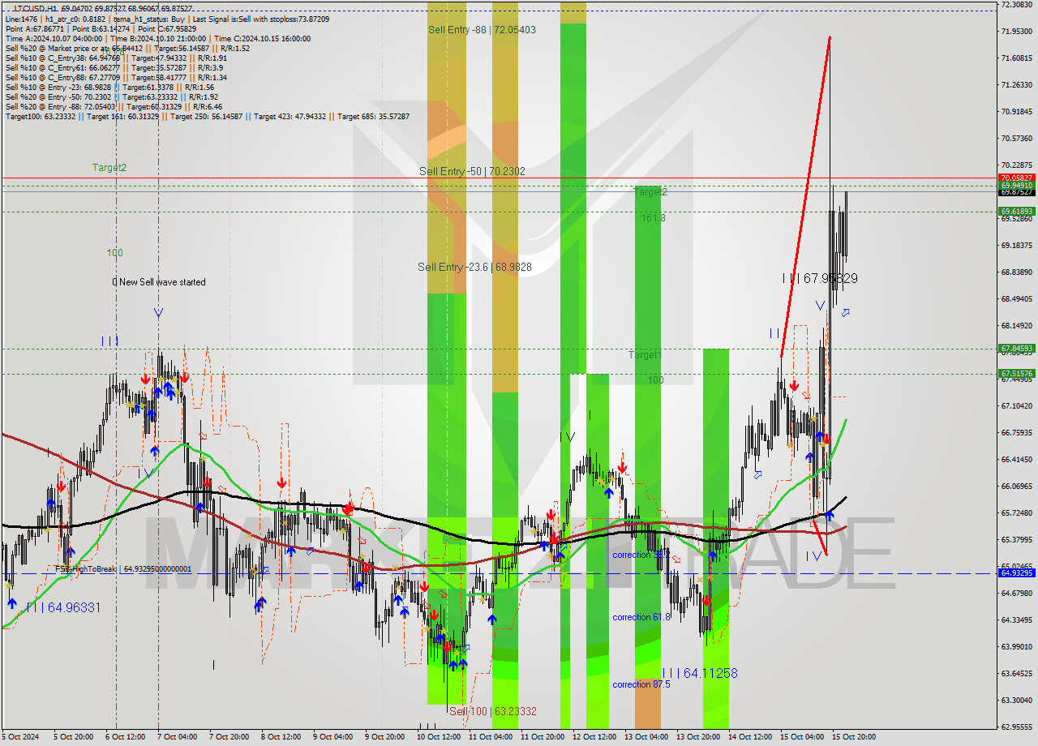
Task: Click the 66.06270 price axis value
Action: pyautogui.click(x=1016, y=487)
